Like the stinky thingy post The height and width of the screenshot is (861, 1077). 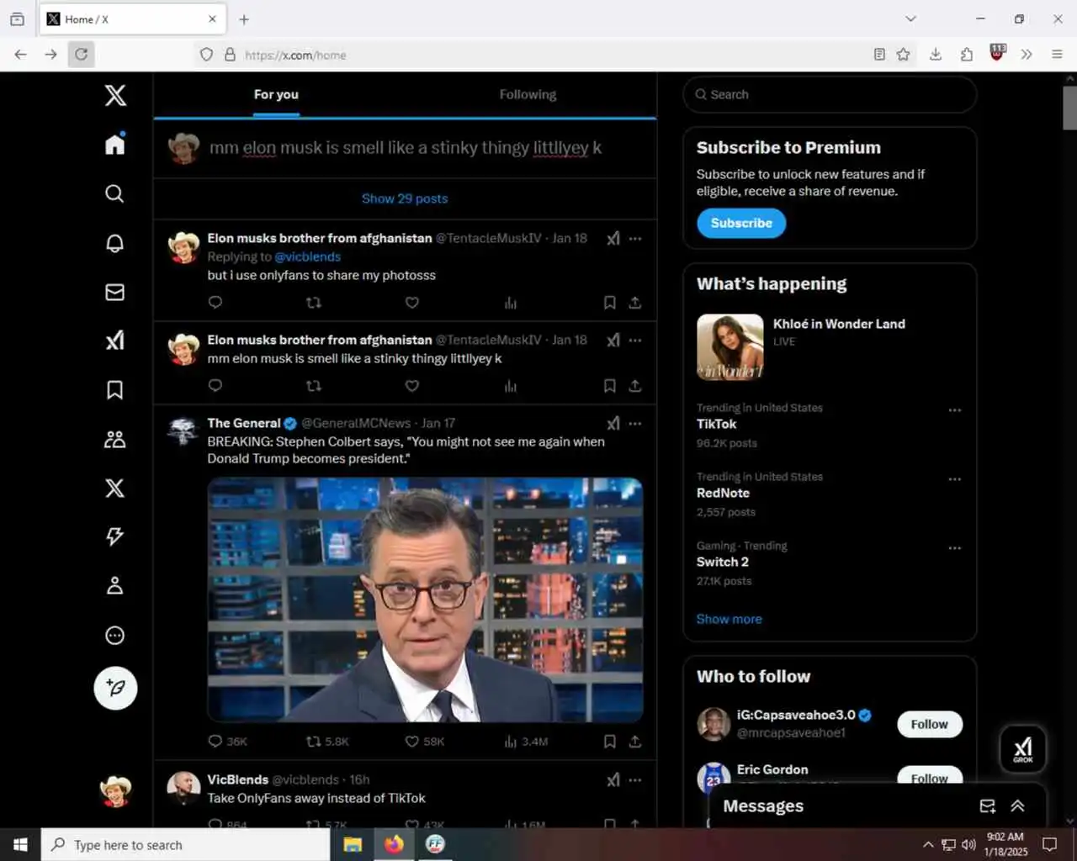coord(412,386)
